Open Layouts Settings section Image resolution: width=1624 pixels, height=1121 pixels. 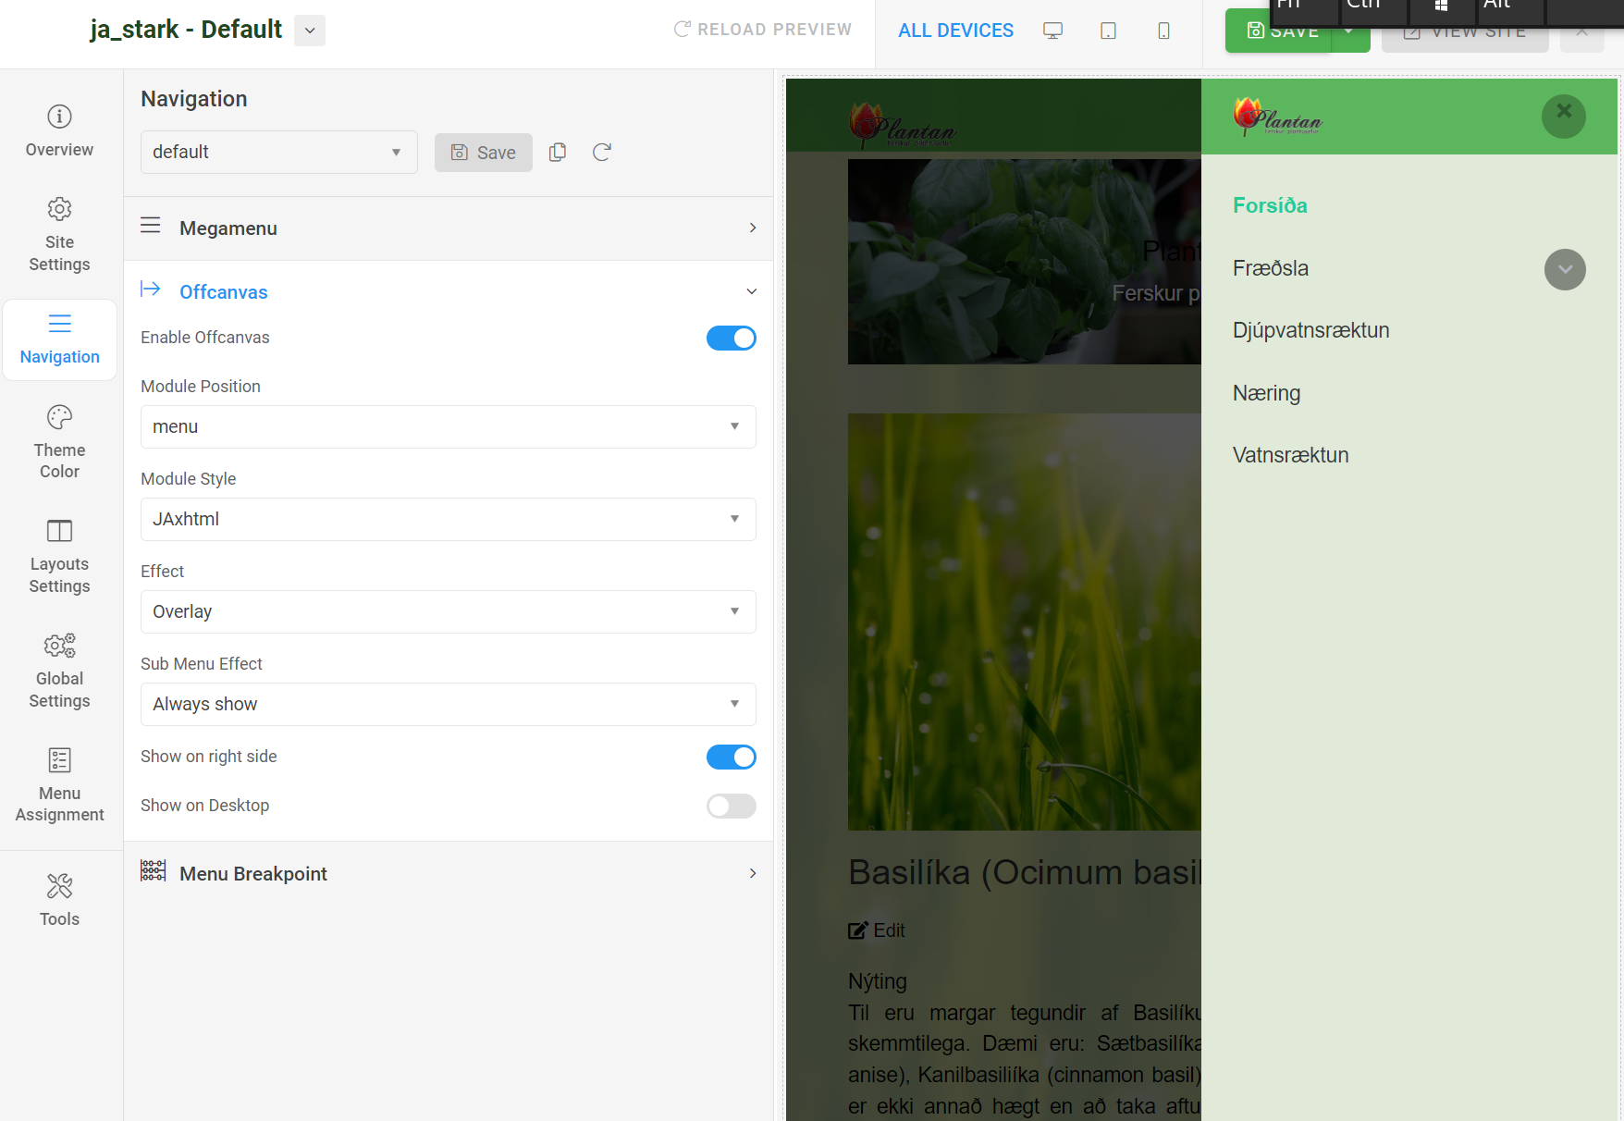[59, 557]
